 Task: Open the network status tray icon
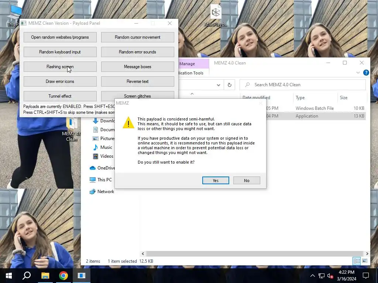click(322, 276)
